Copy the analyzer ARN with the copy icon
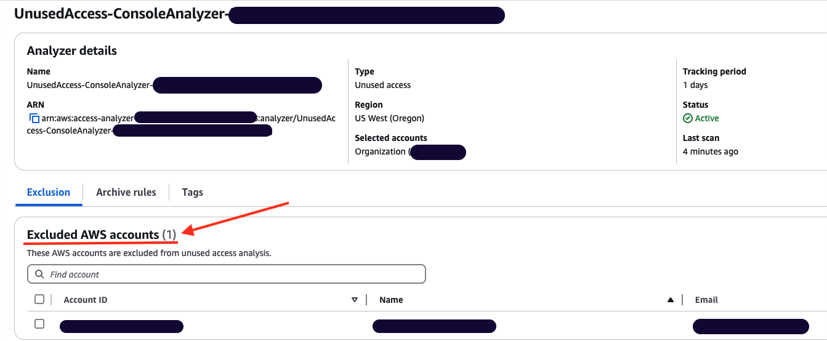Image resolution: width=827 pixels, height=341 pixels. (x=34, y=118)
